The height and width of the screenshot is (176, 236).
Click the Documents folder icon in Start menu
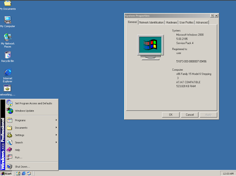point(10,128)
